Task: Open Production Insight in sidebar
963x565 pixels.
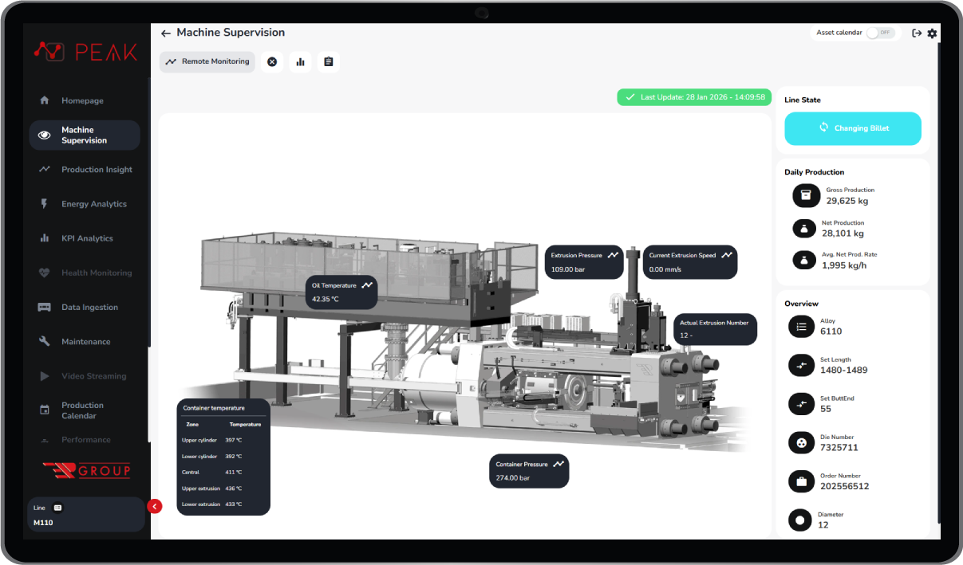Action: tap(97, 170)
